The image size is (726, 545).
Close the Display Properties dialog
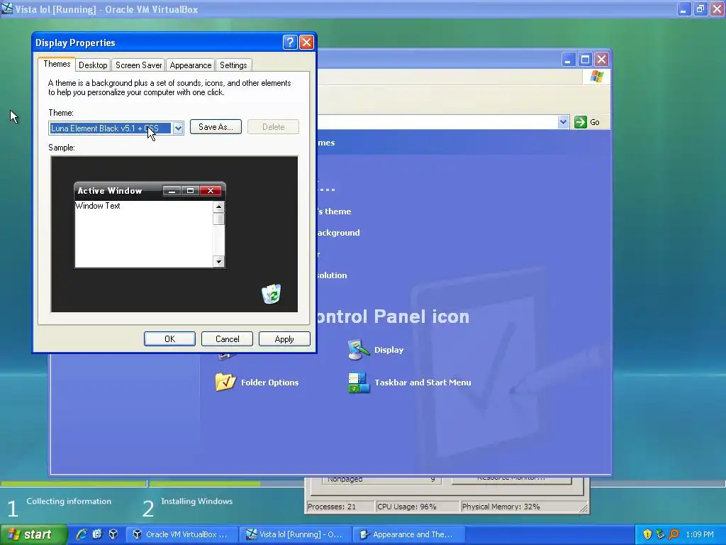point(306,43)
